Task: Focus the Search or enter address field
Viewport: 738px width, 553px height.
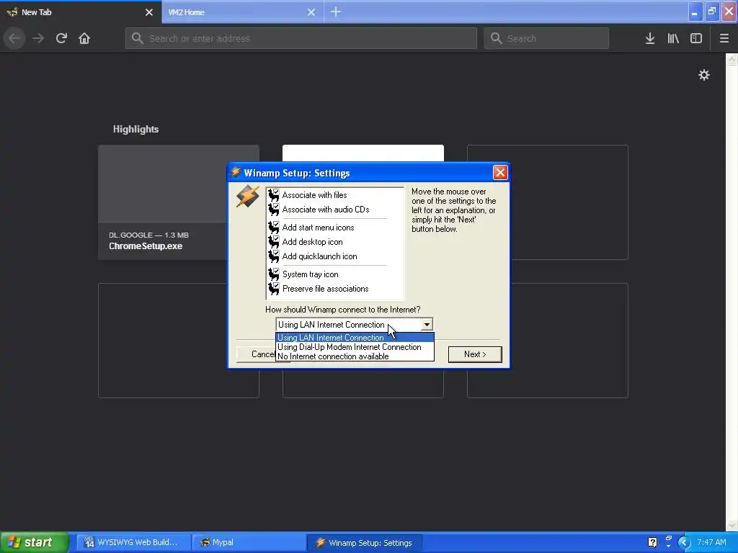Action: 301,38
